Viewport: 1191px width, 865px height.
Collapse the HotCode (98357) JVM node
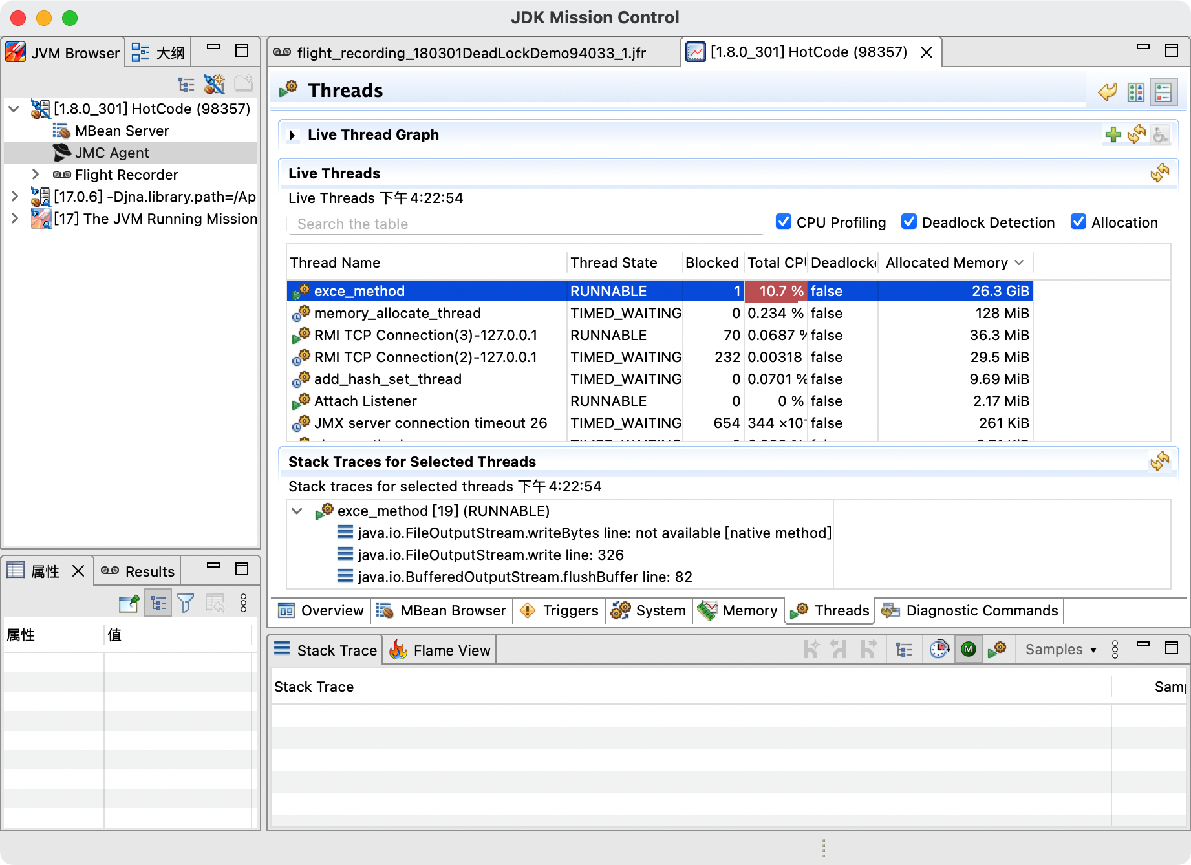[14, 109]
